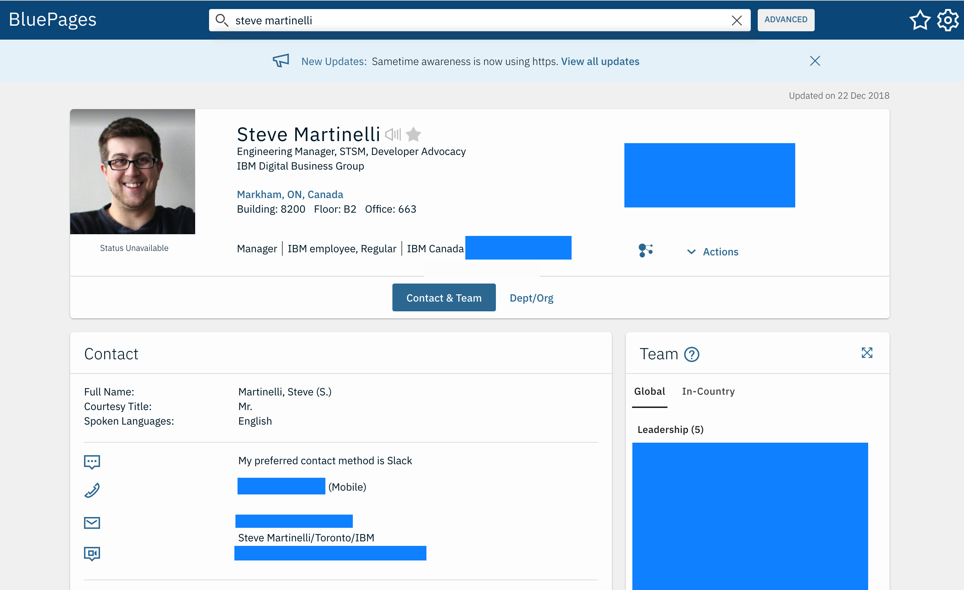Click the ADVANCED search button

(x=786, y=19)
